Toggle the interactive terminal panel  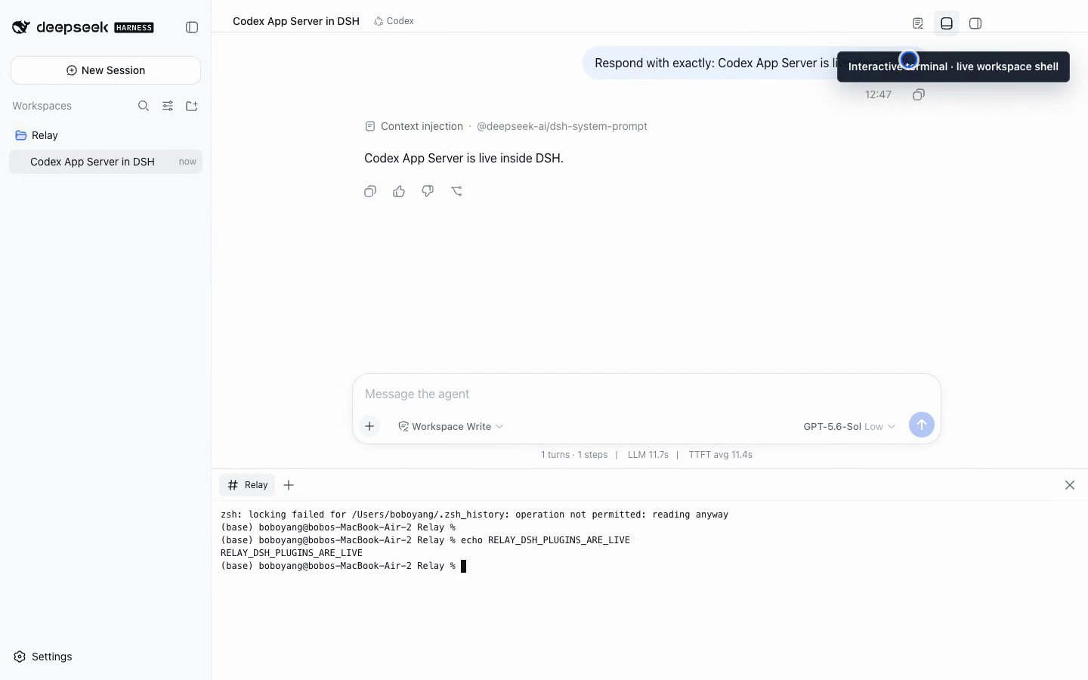tap(947, 23)
